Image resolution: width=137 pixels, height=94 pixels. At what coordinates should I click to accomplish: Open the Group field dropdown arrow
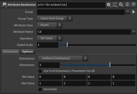coord(128,12)
